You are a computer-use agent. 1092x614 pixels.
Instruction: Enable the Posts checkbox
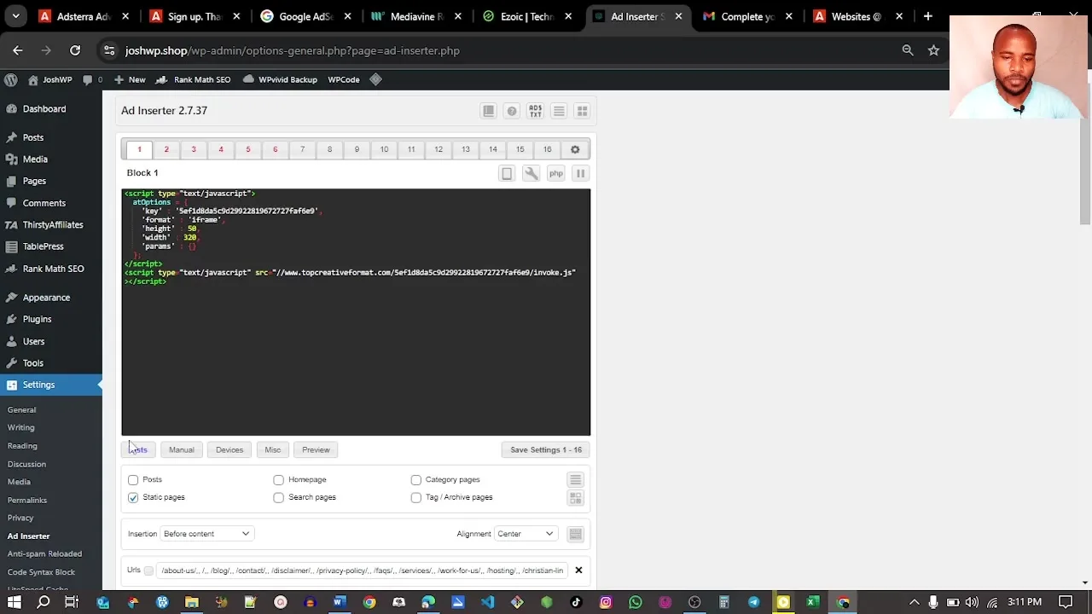[x=133, y=480]
